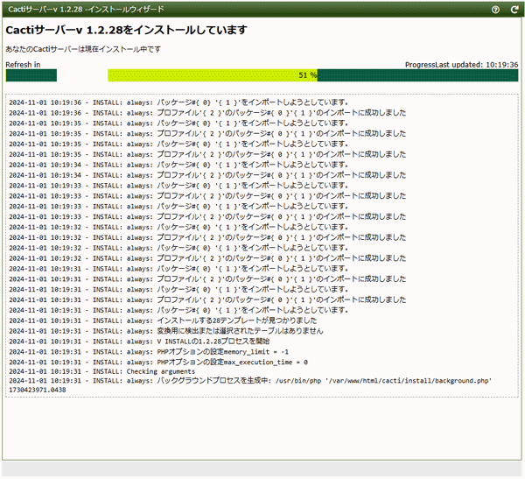Select the 'max_execution_time = 0' log line
The width and height of the screenshot is (525, 479).
(x=158, y=363)
